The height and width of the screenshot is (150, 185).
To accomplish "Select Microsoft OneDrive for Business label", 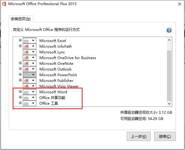I will point(68,58).
